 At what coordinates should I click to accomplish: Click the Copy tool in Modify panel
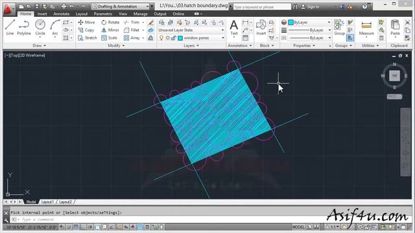coord(86,30)
